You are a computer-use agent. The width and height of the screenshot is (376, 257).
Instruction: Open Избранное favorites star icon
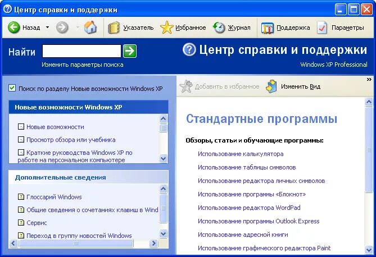click(x=167, y=27)
